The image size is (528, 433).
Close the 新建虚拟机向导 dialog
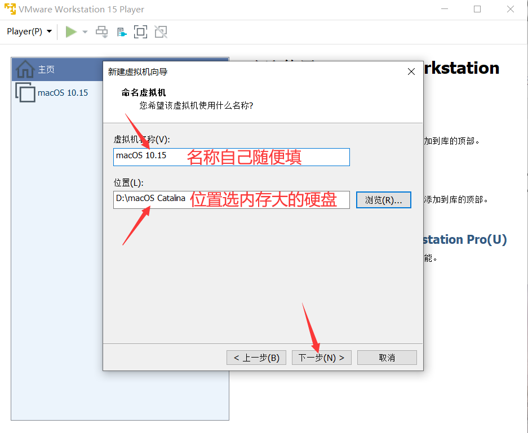click(411, 72)
